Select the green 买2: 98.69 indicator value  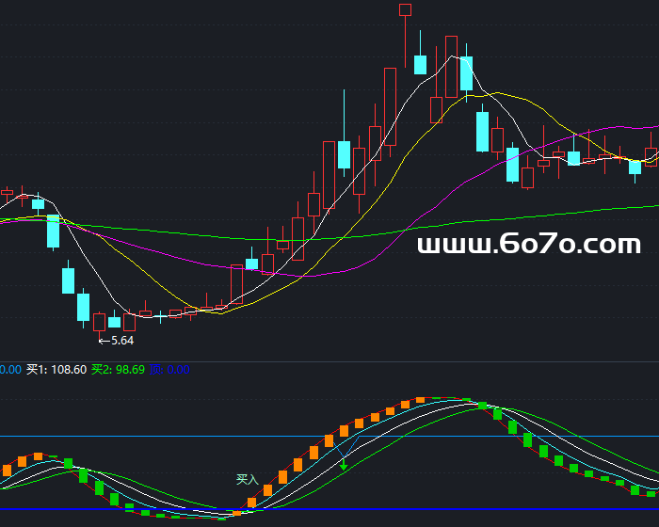tap(118, 371)
